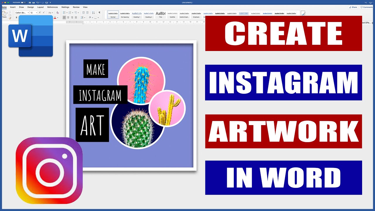375x211 pixels.
Task: Apply a bulleted list
Action: point(64,13)
